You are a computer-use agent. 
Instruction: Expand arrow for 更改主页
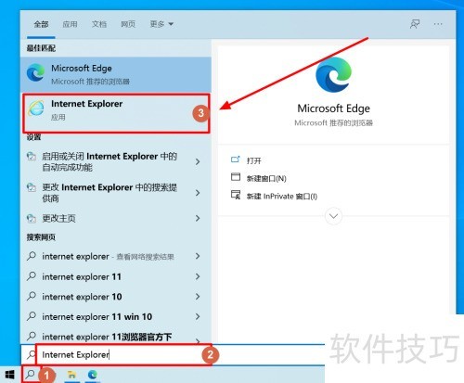click(198, 218)
